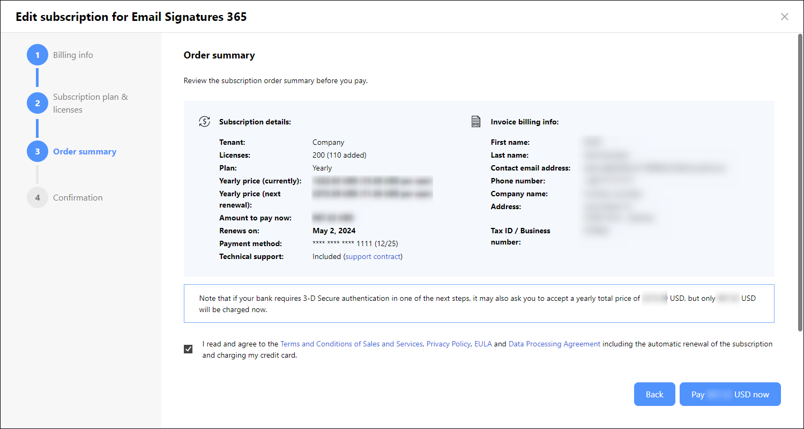Click the licenses value '200 (110 added)'
This screenshot has height=429, width=804.
(x=339, y=155)
